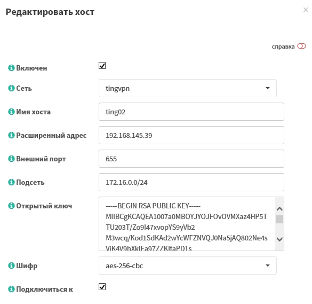Image resolution: width=312 pixels, height=304 pixels.
Task: Toggle the справка help switch
Action: pyautogui.click(x=301, y=46)
